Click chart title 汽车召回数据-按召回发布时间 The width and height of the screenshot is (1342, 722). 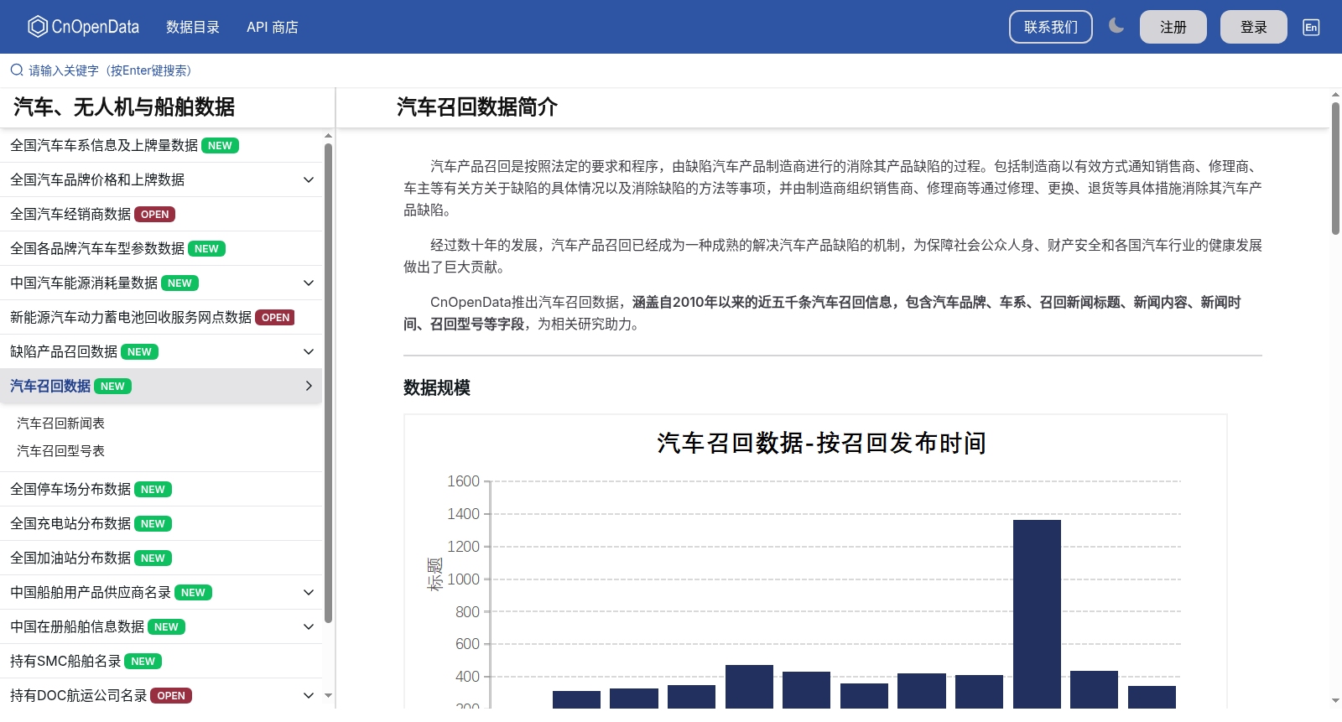point(821,443)
